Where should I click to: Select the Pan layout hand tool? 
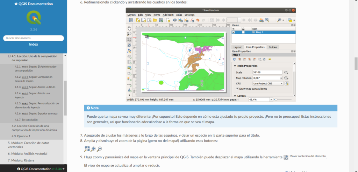pos(129,28)
